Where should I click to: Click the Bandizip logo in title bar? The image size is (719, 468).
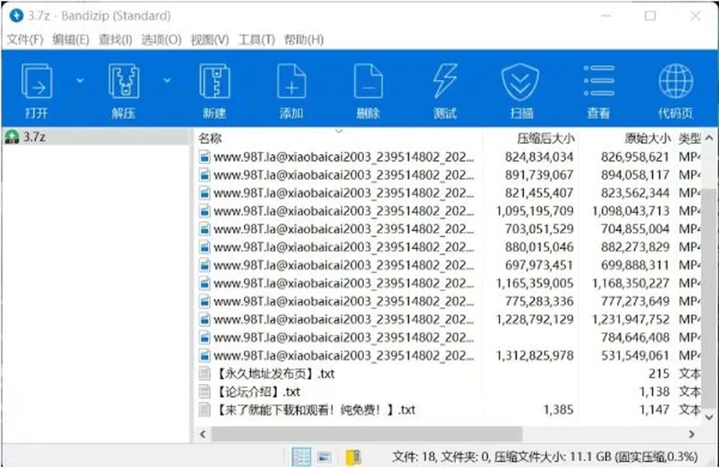pyautogui.click(x=16, y=16)
